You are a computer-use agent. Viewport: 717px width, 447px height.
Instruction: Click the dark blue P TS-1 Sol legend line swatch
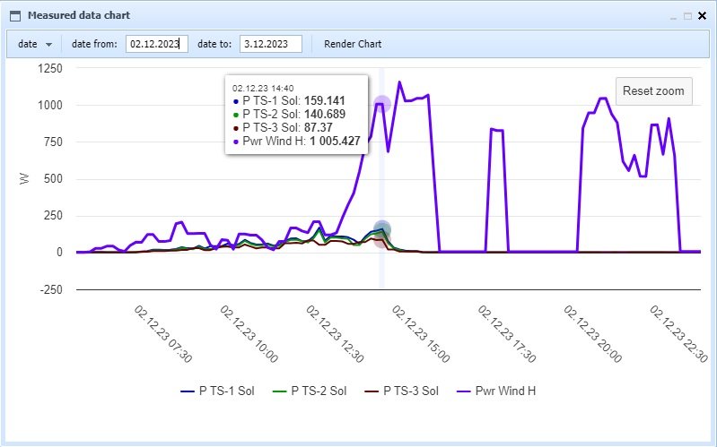coord(188,391)
